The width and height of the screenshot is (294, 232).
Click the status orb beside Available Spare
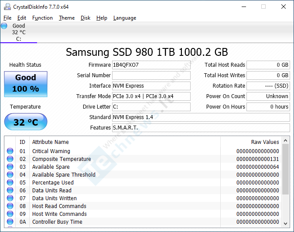10,167
